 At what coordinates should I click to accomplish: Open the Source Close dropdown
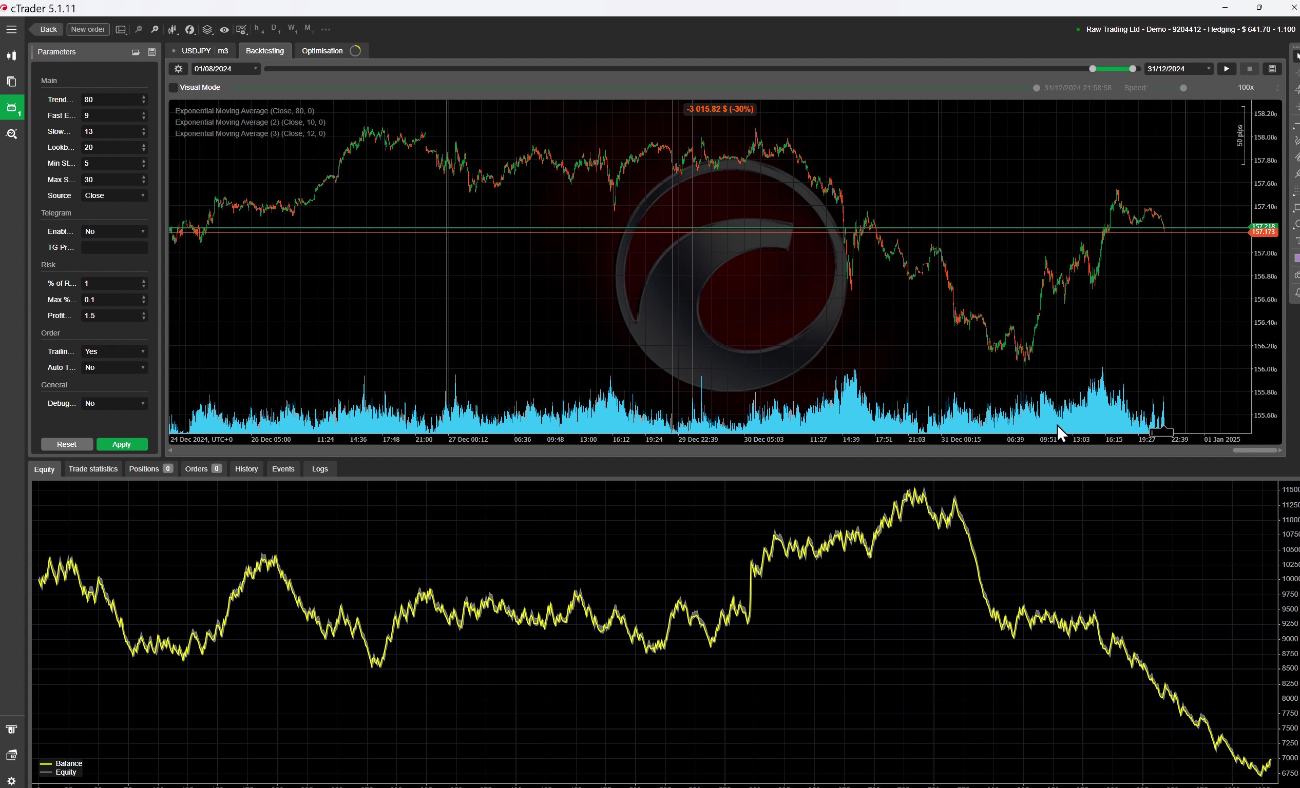(114, 195)
